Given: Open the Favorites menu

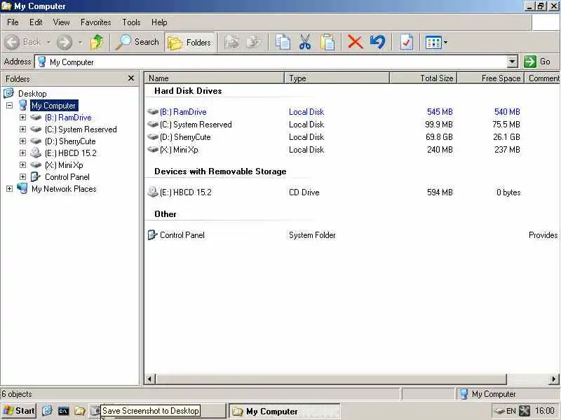Looking at the screenshot, I should 96,22.
